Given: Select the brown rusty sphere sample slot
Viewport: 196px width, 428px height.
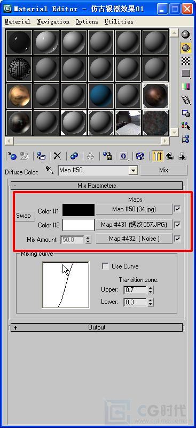Looking at the screenshot, I should click(155, 96).
